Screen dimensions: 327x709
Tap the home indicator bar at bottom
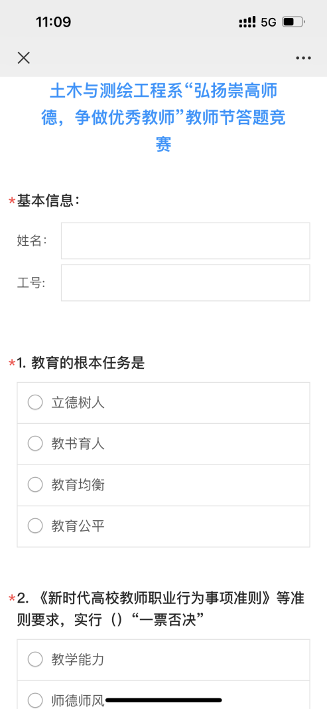point(163,700)
